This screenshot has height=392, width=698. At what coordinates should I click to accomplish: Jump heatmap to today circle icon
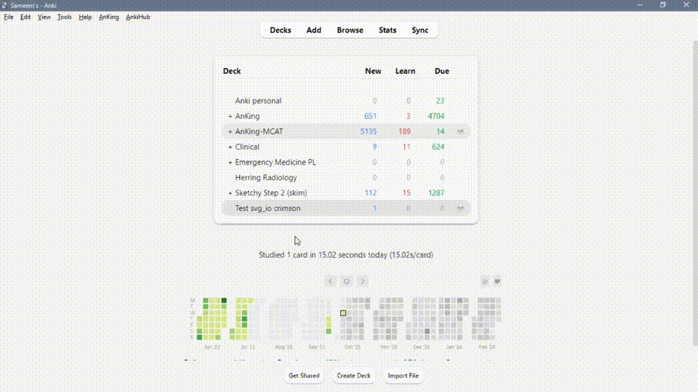(346, 282)
